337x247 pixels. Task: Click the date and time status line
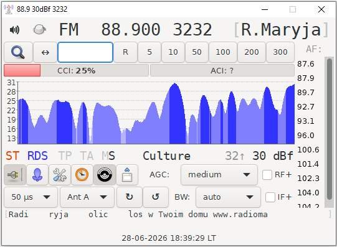click(x=169, y=238)
